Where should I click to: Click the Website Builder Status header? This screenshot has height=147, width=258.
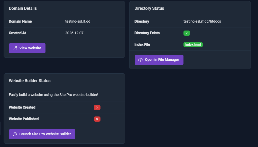point(30,81)
